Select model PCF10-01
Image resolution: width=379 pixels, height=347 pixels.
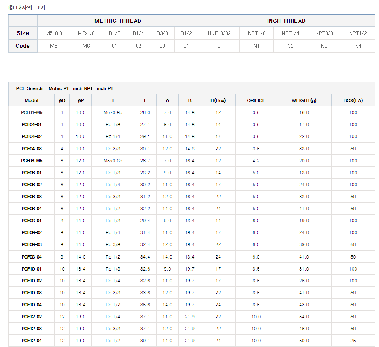[32, 269]
